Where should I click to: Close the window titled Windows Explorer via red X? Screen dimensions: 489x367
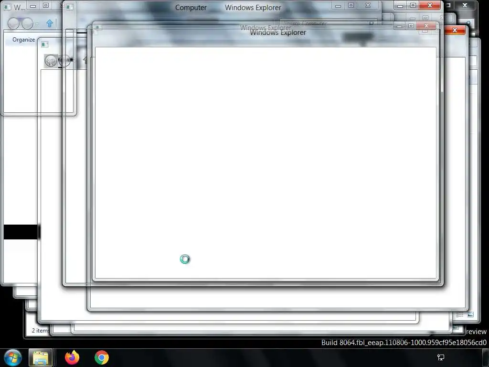click(x=455, y=30)
